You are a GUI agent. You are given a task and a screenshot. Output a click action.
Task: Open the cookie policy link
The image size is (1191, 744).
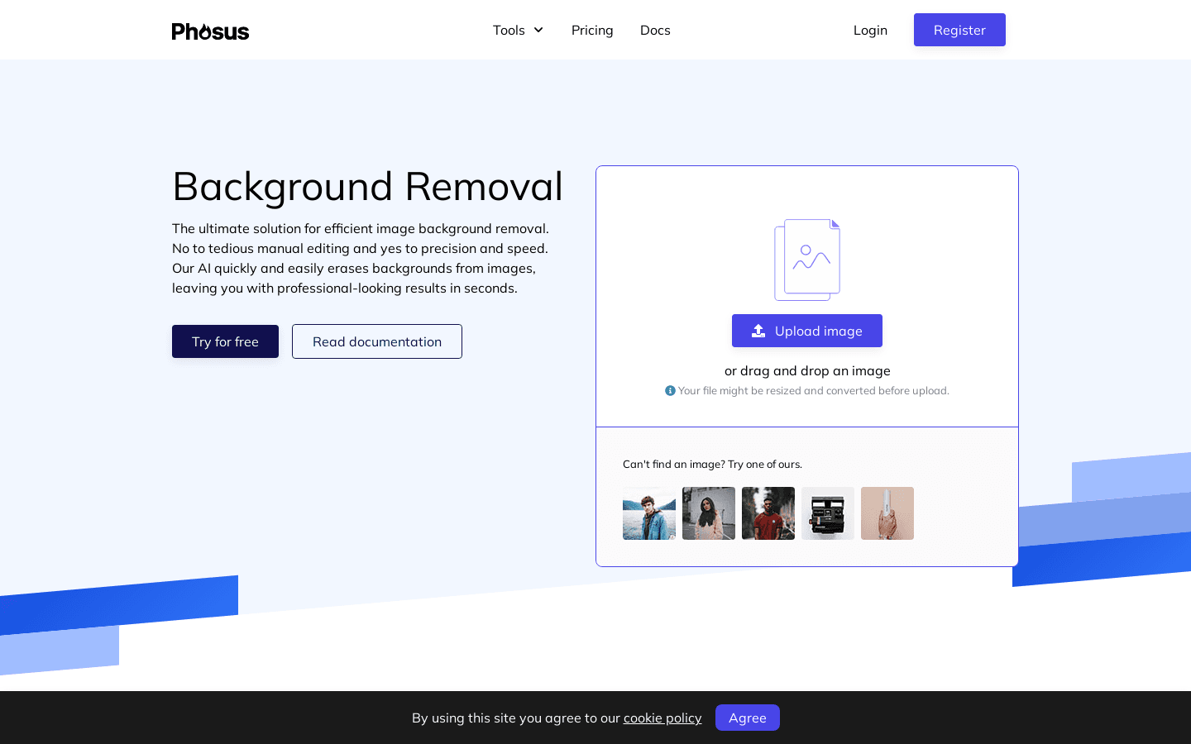point(662,718)
